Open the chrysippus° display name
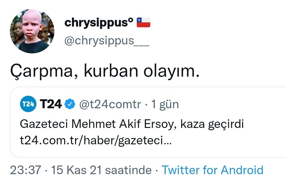 click(99, 23)
